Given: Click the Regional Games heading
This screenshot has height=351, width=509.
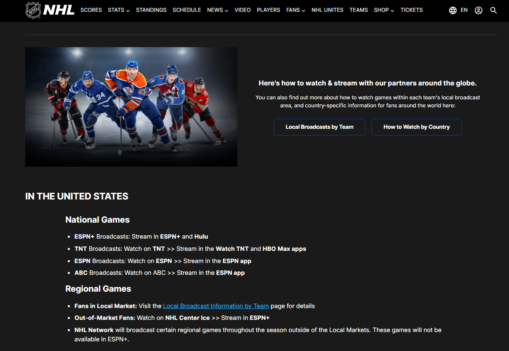Looking at the screenshot, I should 98,289.
